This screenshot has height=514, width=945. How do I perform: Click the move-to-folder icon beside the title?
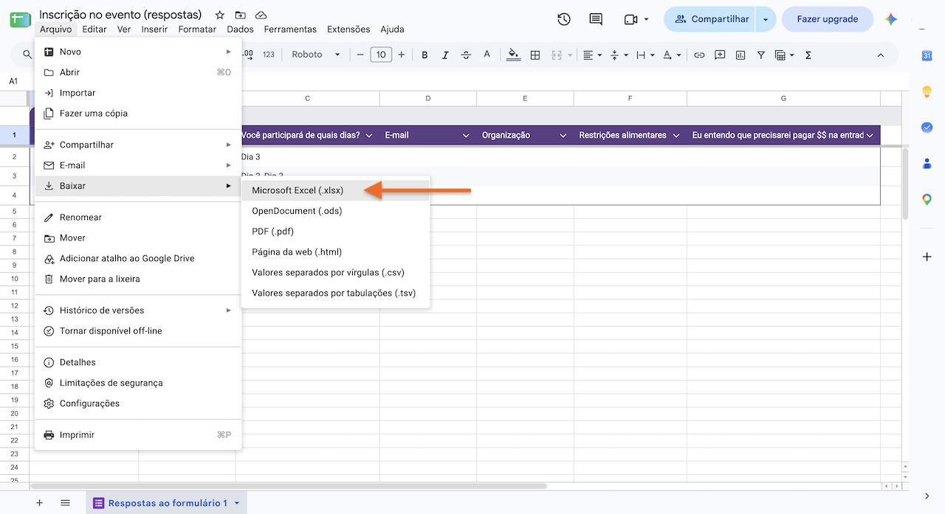point(240,15)
